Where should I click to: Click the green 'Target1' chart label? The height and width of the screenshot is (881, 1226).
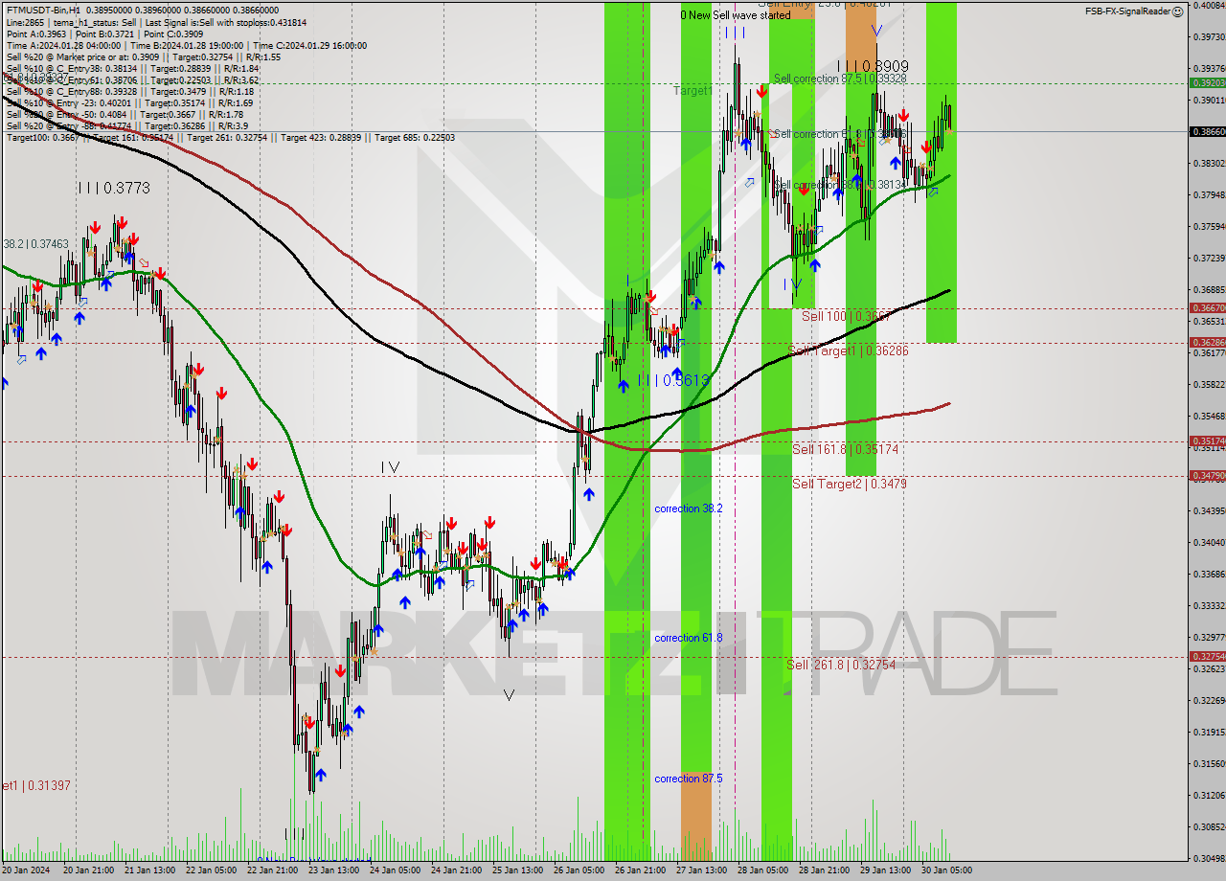(x=692, y=91)
